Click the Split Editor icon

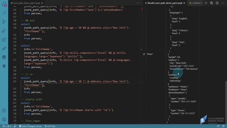coord(217,3)
